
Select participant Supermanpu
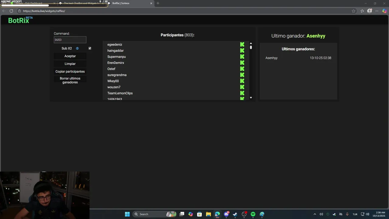pyautogui.click(x=116, y=57)
